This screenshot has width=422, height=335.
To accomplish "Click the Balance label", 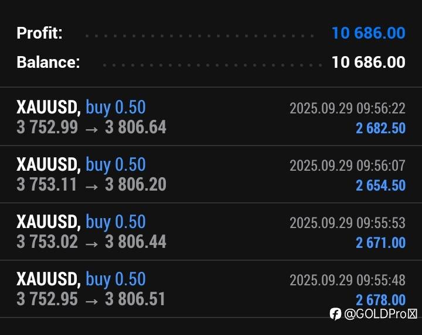I will click(x=48, y=62).
